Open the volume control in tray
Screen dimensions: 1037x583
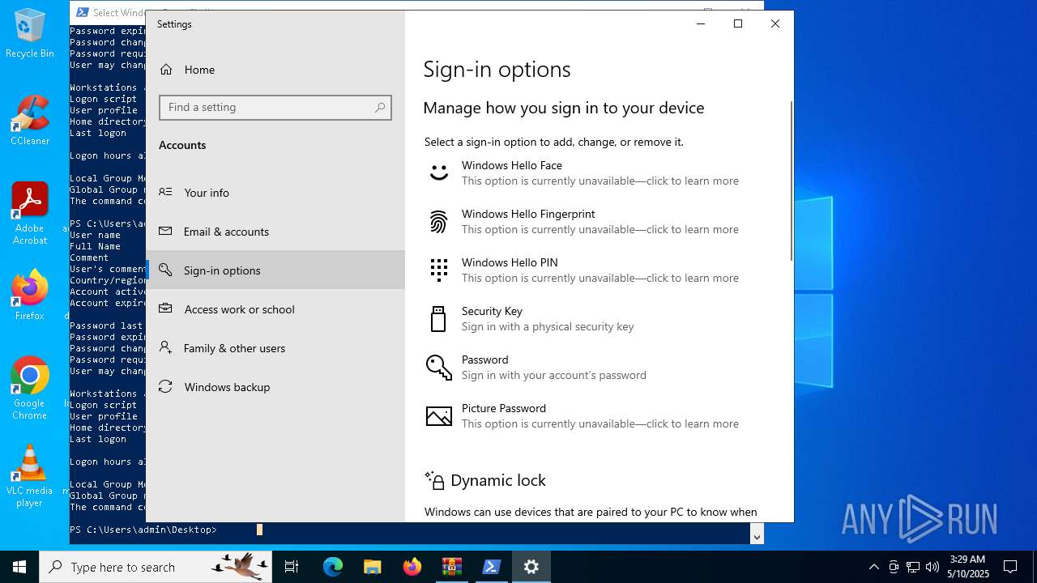[932, 567]
